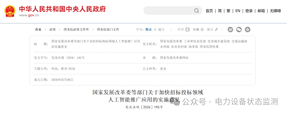Click 住房城乡建设部 in issuing agencies
Image resolution: width=287 pixels, height=113 pixels.
(219, 41)
